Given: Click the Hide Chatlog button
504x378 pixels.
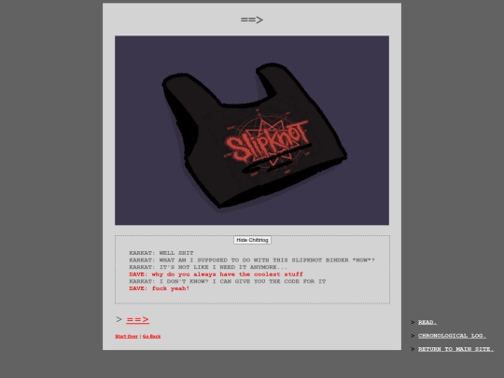Looking at the screenshot, I should click(252, 240).
